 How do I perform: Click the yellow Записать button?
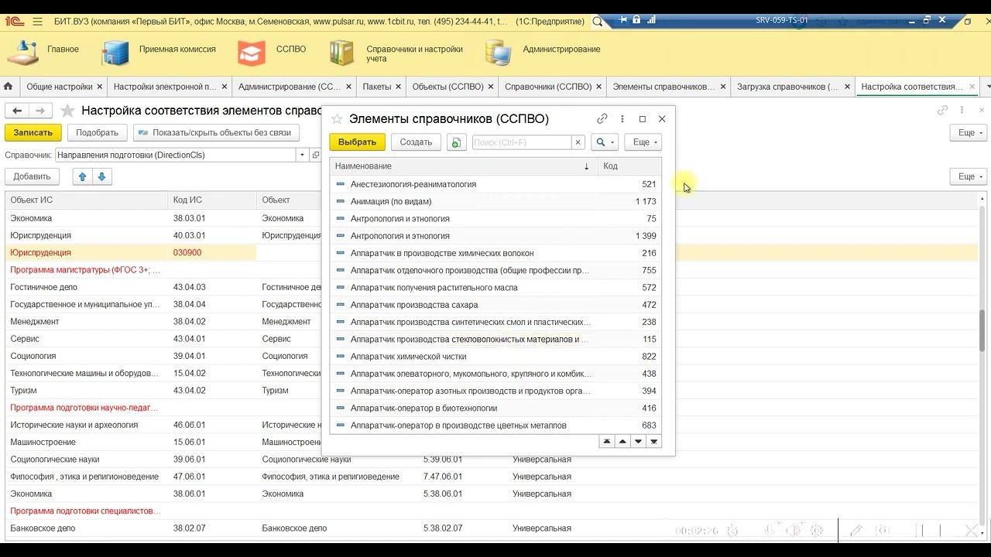click(33, 132)
